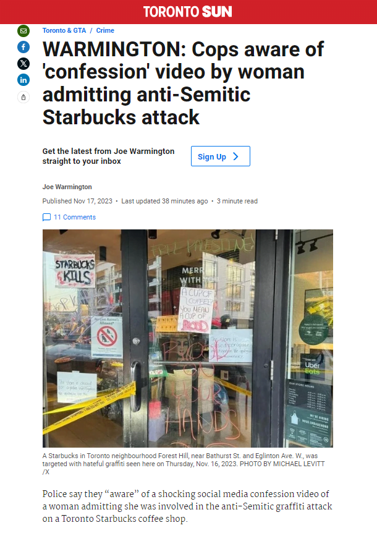
Task: Enlarge the Starbucks graffiti photo
Action: pos(188,338)
